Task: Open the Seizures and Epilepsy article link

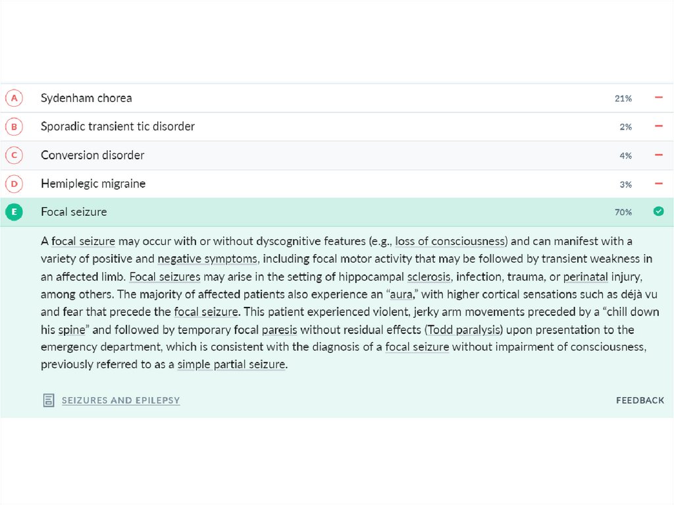Action: 120,400
